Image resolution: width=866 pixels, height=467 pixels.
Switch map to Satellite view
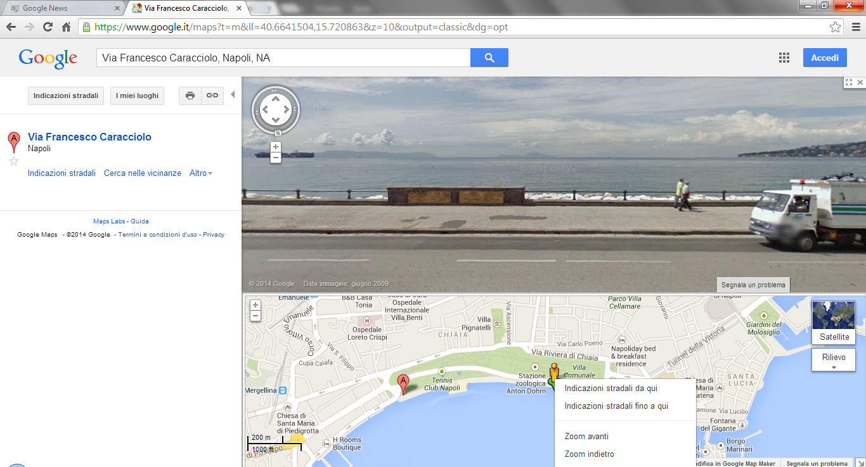pyautogui.click(x=833, y=323)
